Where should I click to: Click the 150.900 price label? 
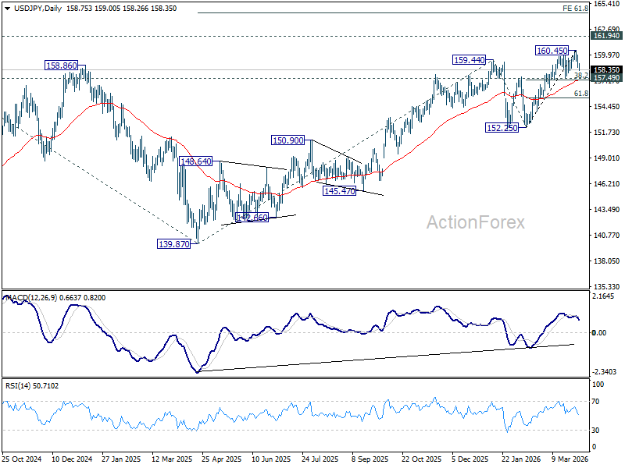click(x=287, y=140)
